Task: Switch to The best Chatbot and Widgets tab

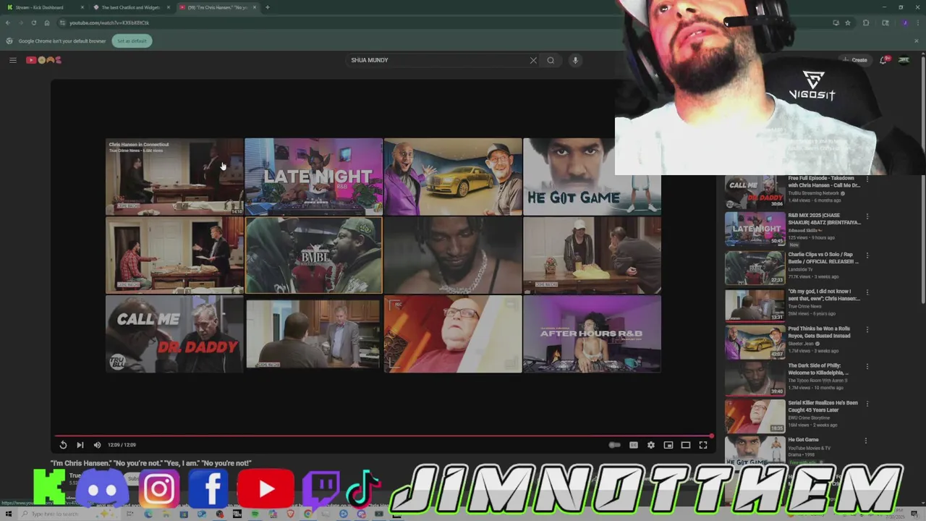Action: coord(131,7)
